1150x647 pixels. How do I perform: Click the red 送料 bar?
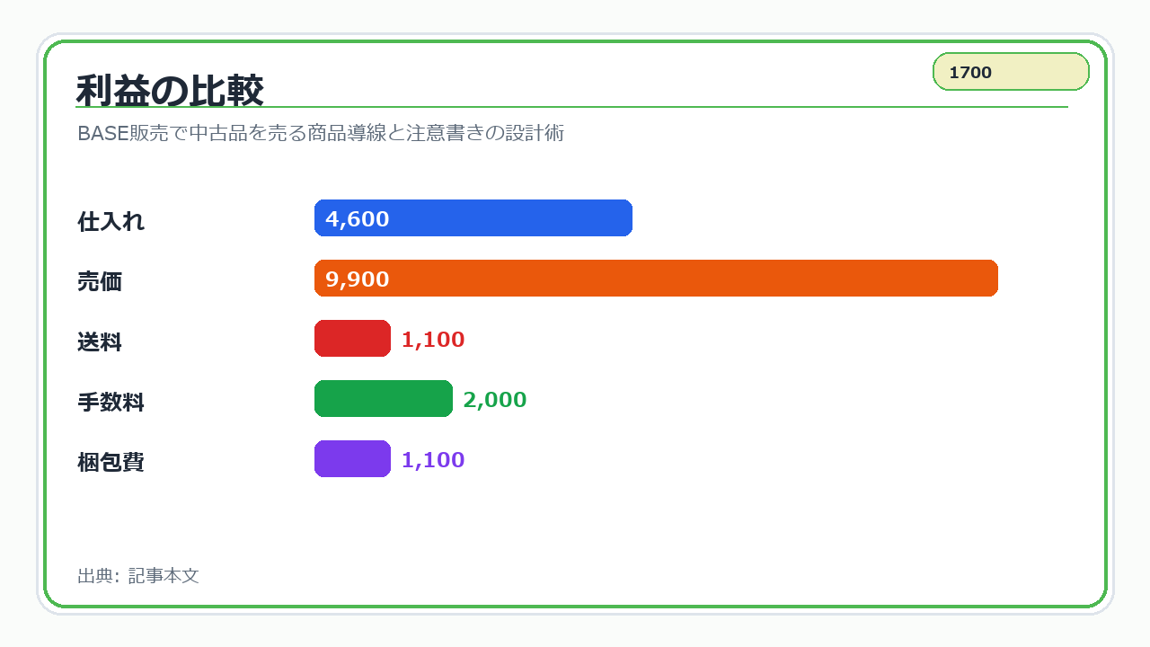pos(352,339)
